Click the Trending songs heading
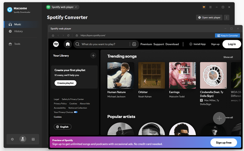Screen dimensions: 244x151 tap(122, 56)
